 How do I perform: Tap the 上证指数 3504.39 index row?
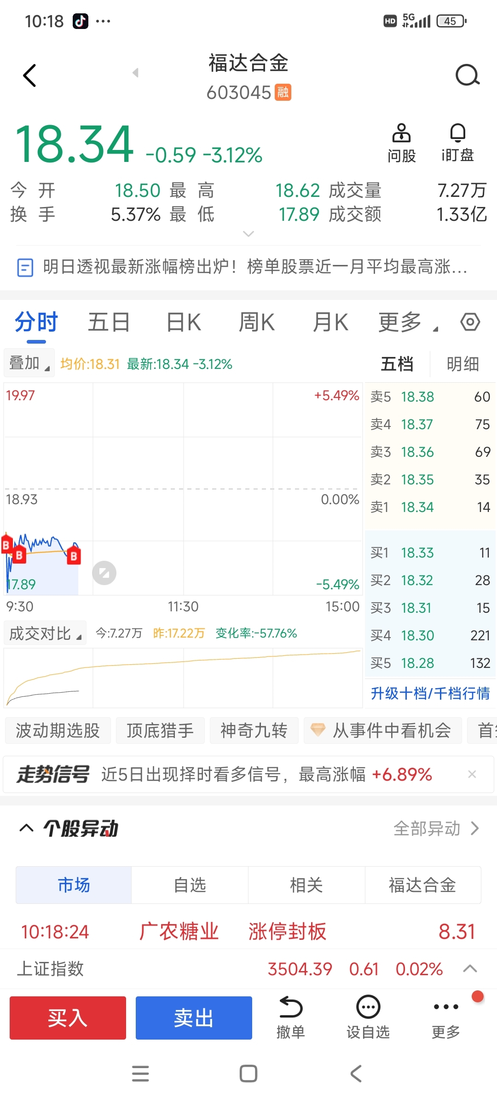[x=248, y=969]
